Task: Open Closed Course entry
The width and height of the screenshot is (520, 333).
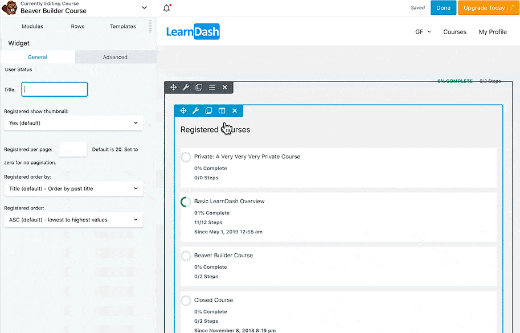Action: tap(214, 300)
